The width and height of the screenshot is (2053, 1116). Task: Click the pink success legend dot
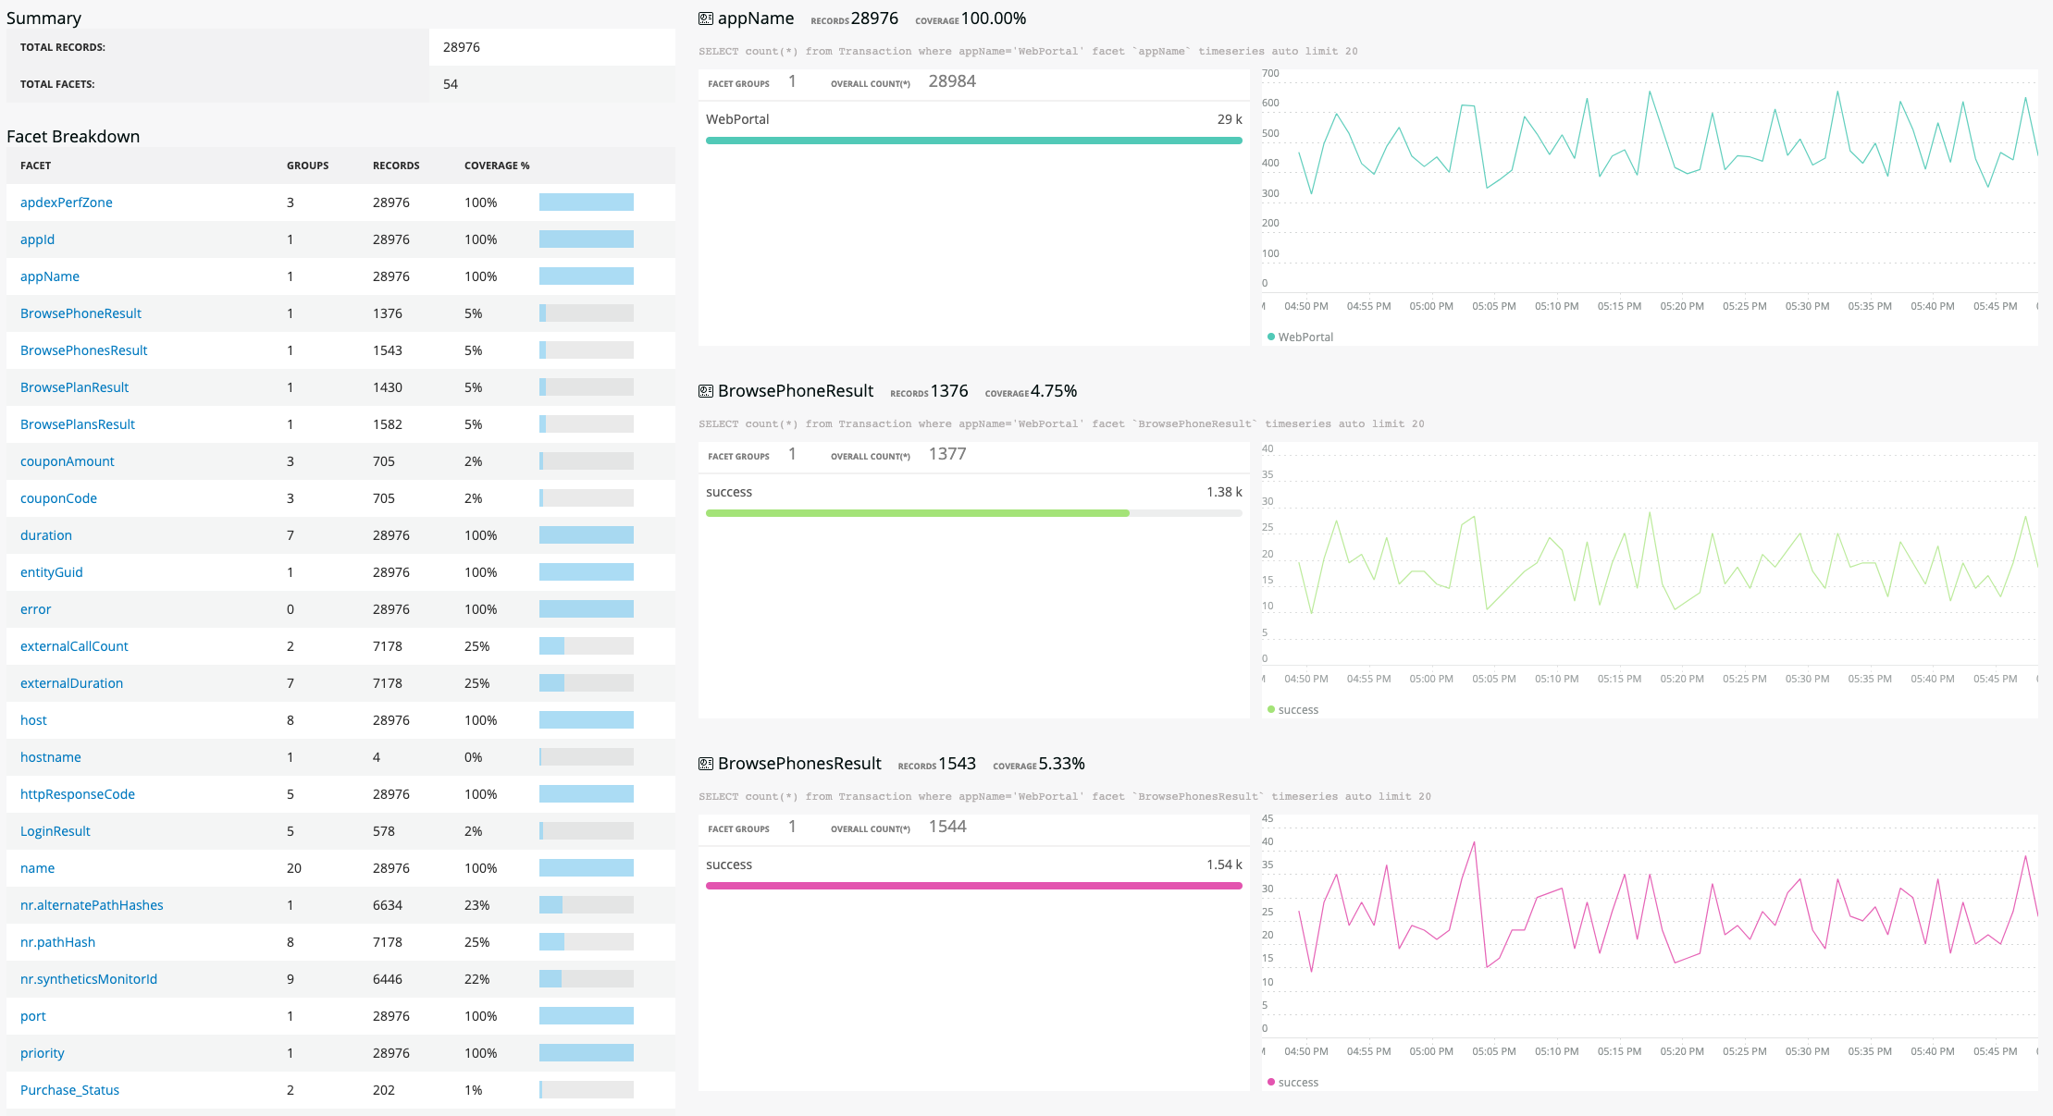(1271, 1082)
